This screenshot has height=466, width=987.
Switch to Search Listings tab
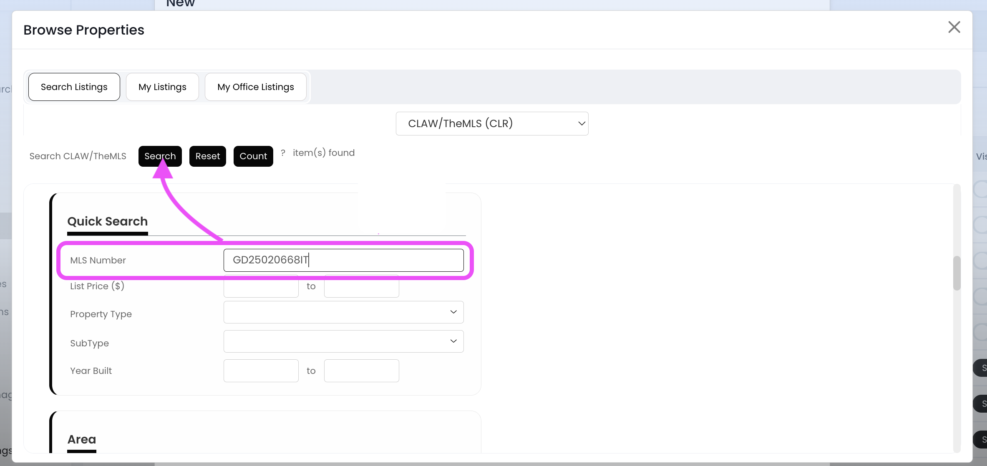click(74, 87)
